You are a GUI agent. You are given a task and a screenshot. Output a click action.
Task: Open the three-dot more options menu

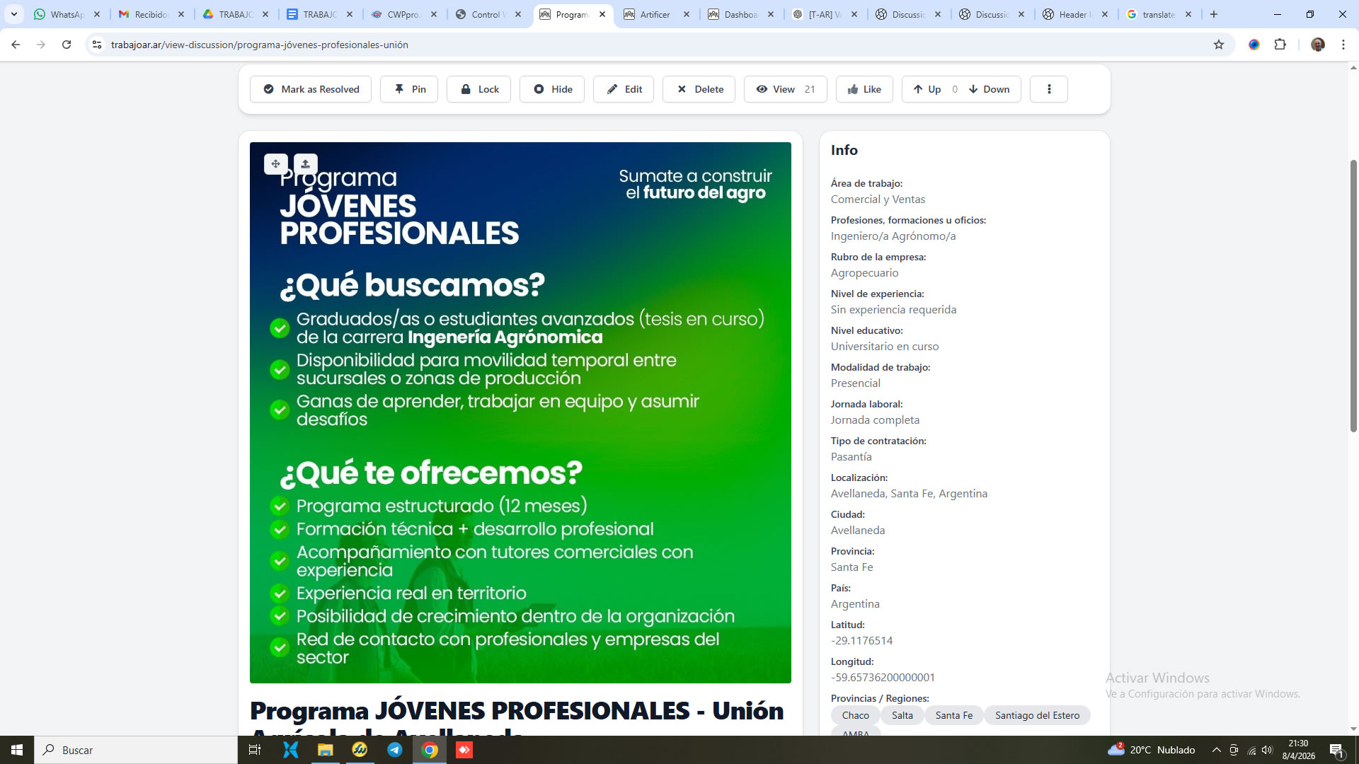pos(1048,89)
